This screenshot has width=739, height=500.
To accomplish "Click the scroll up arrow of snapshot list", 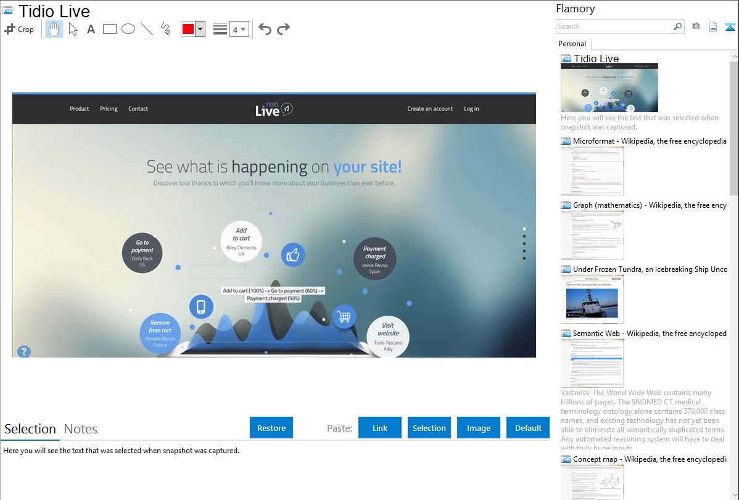I will [x=734, y=56].
